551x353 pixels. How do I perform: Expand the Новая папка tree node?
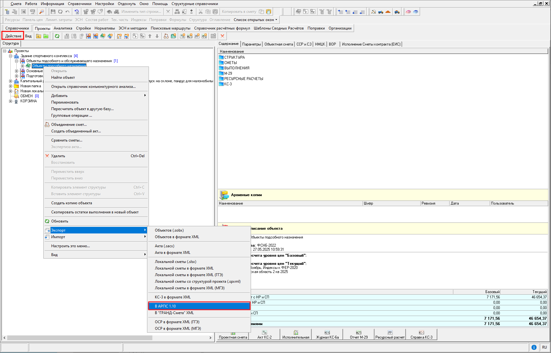point(11,86)
